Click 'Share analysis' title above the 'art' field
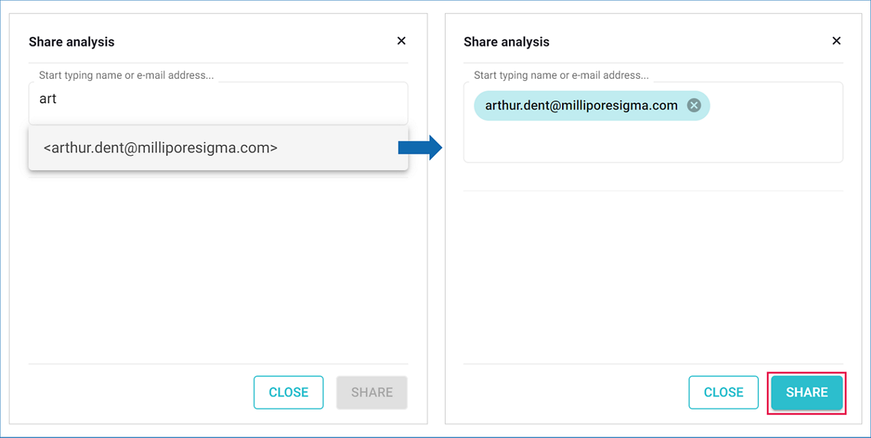This screenshot has height=438, width=871. coord(71,42)
